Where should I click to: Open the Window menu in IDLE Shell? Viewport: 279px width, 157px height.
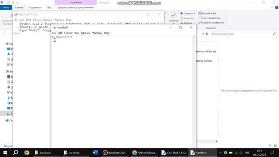(x=59, y=20)
